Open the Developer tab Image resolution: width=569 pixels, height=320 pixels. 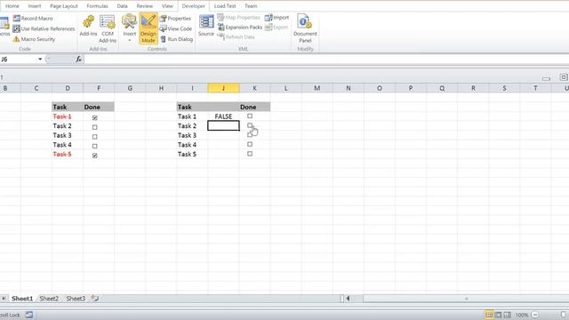(194, 6)
